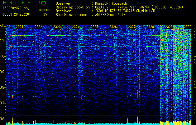Screen dimensions: 196x125
Task: Select the file name 0503282320.png
Action: [x=16, y=8]
